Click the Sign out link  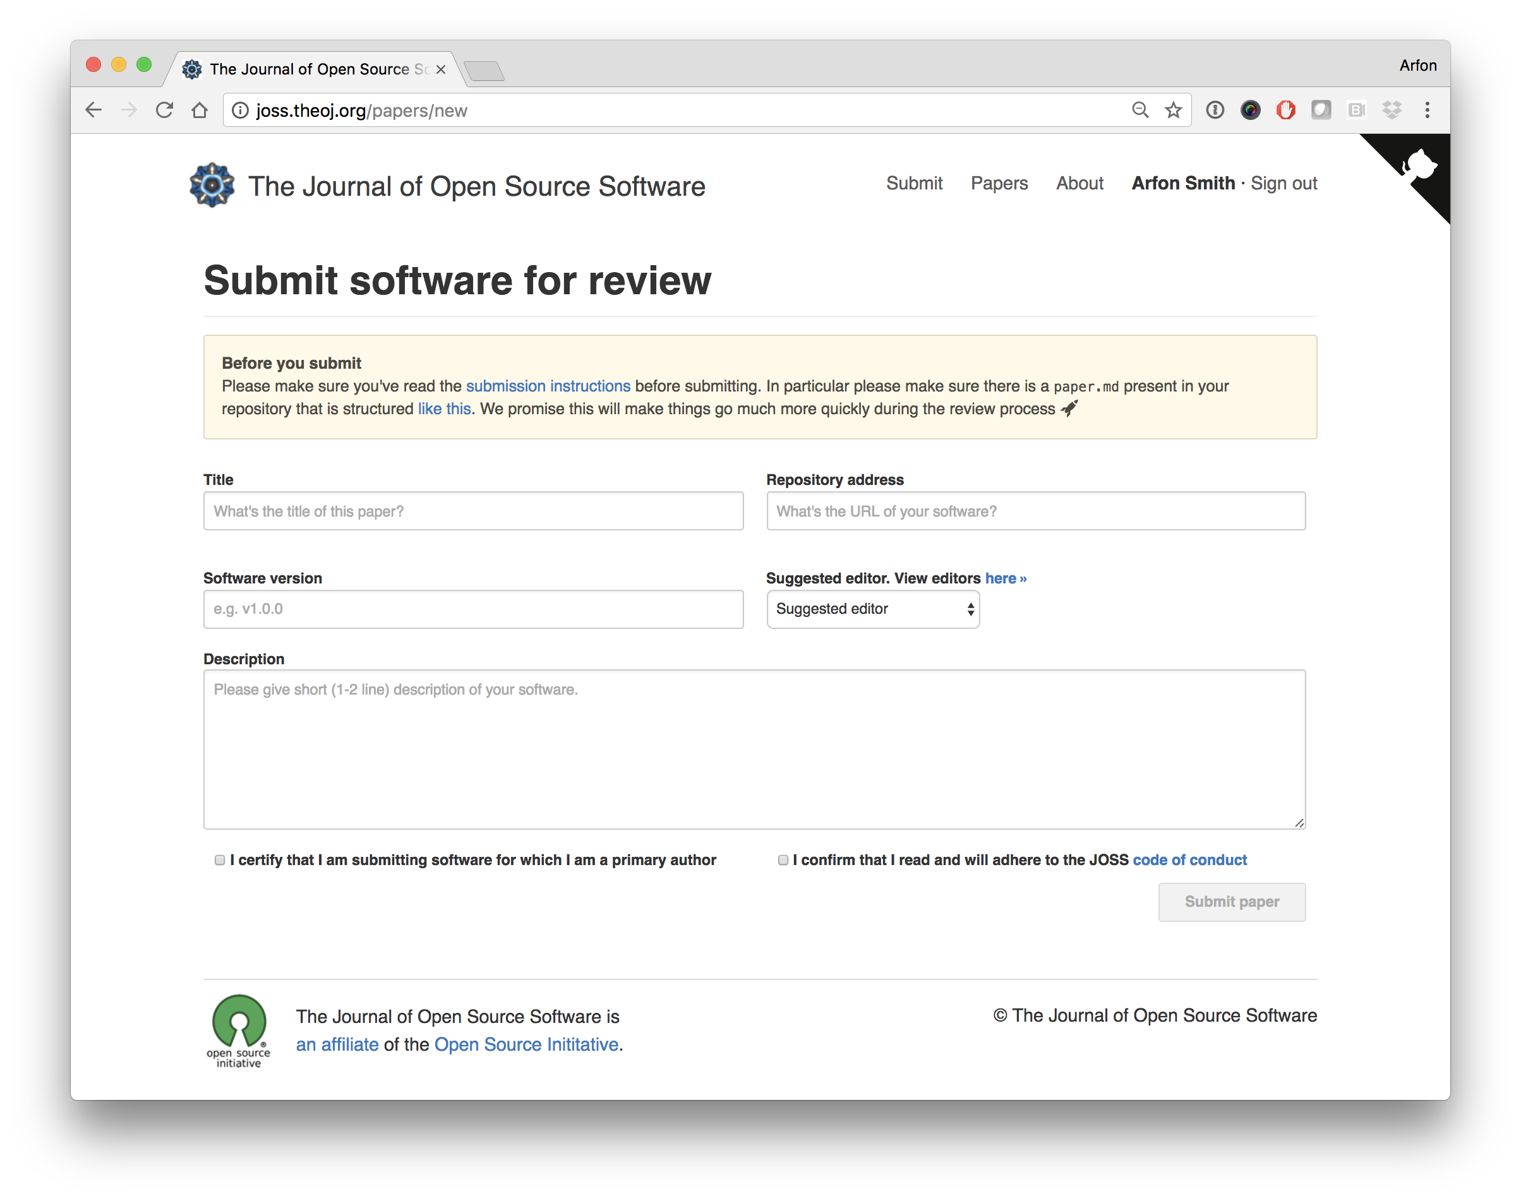[x=1284, y=184]
